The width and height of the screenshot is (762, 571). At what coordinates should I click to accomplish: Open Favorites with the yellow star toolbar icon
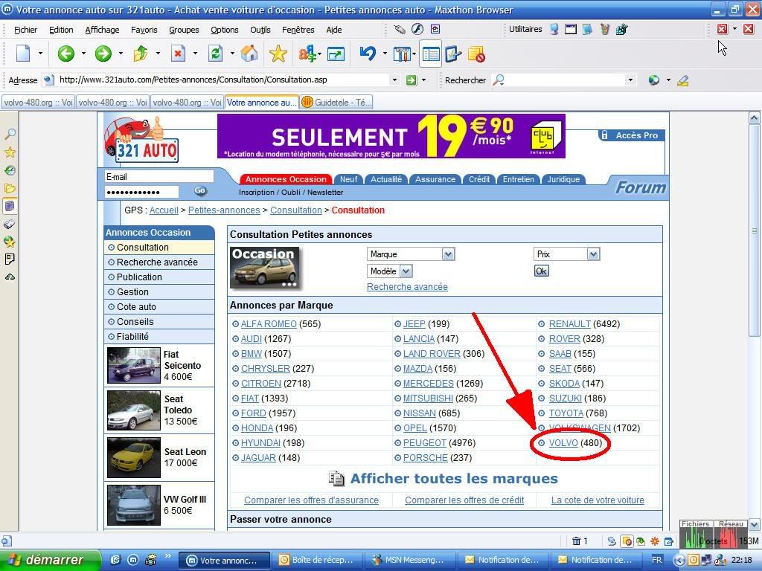click(278, 54)
